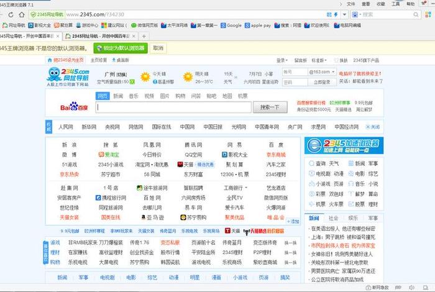Switch to the 娱乐 news tab
The width and height of the screenshot is (435, 292).
(x=353, y=218)
